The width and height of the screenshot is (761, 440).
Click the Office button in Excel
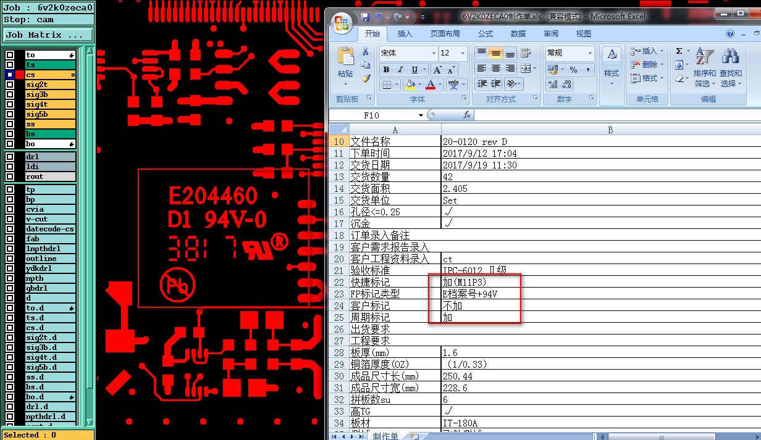pyautogui.click(x=340, y=23)
